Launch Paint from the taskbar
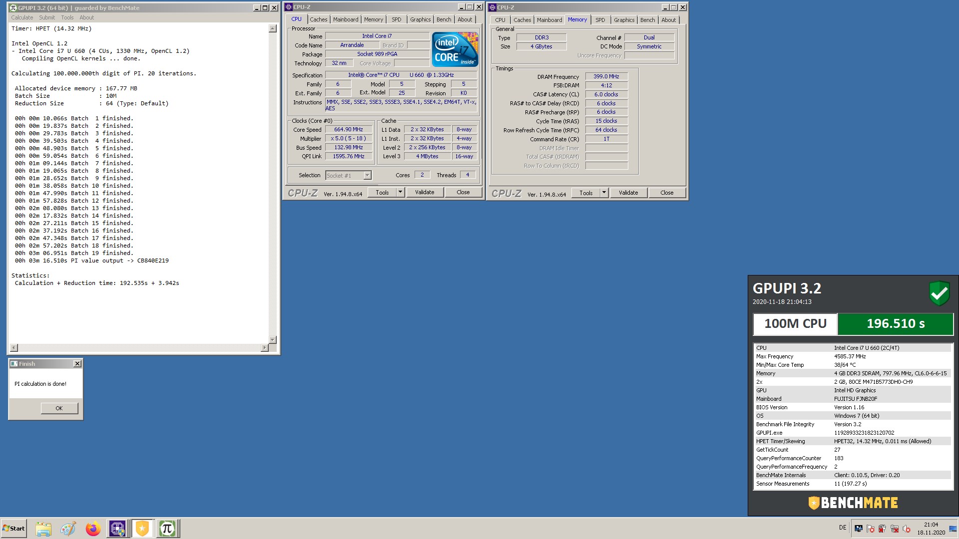This screenshot has width=959, height=539. coord(68,529)
